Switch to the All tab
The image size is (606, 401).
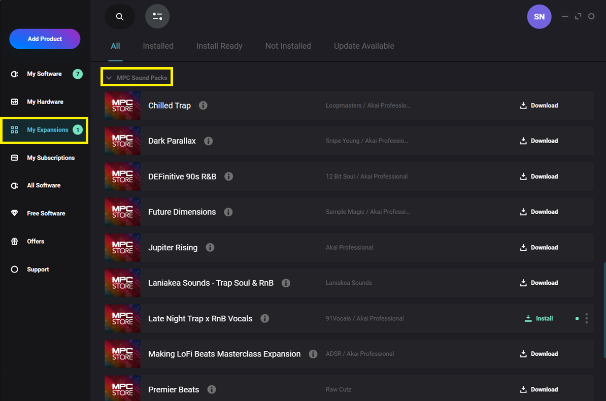click(x=115, y=46)
